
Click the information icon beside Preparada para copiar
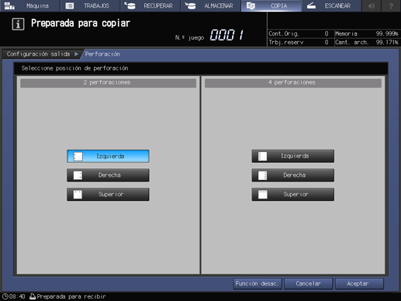click(18, 24)
